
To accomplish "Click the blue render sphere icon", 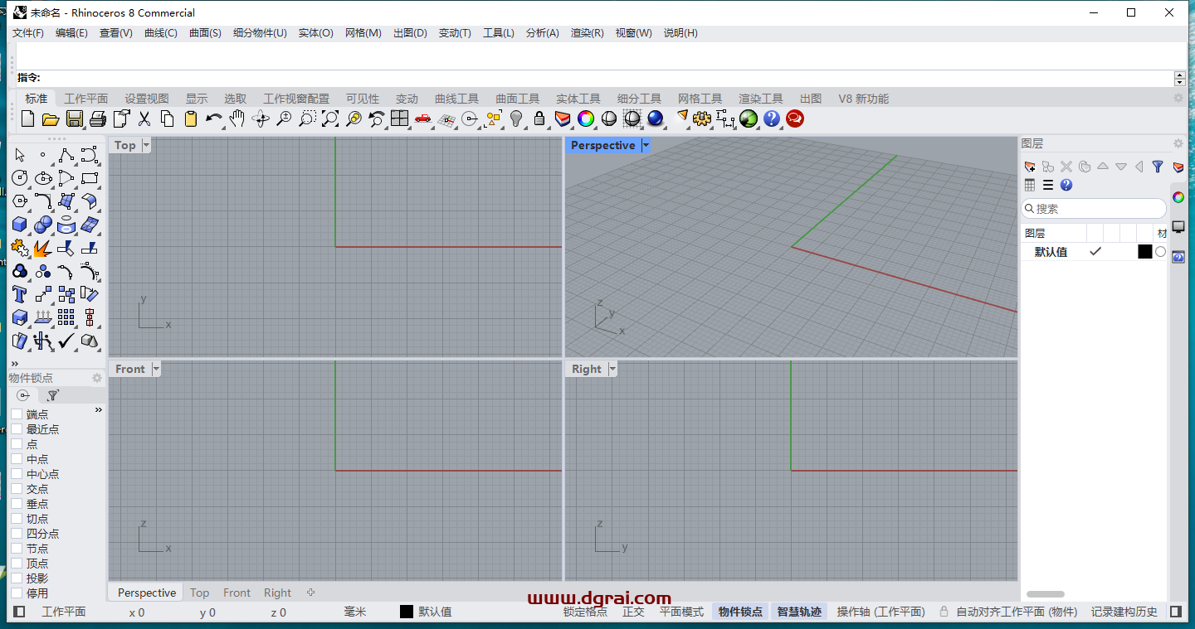I will pyautogui.click(x=656, y=119).
